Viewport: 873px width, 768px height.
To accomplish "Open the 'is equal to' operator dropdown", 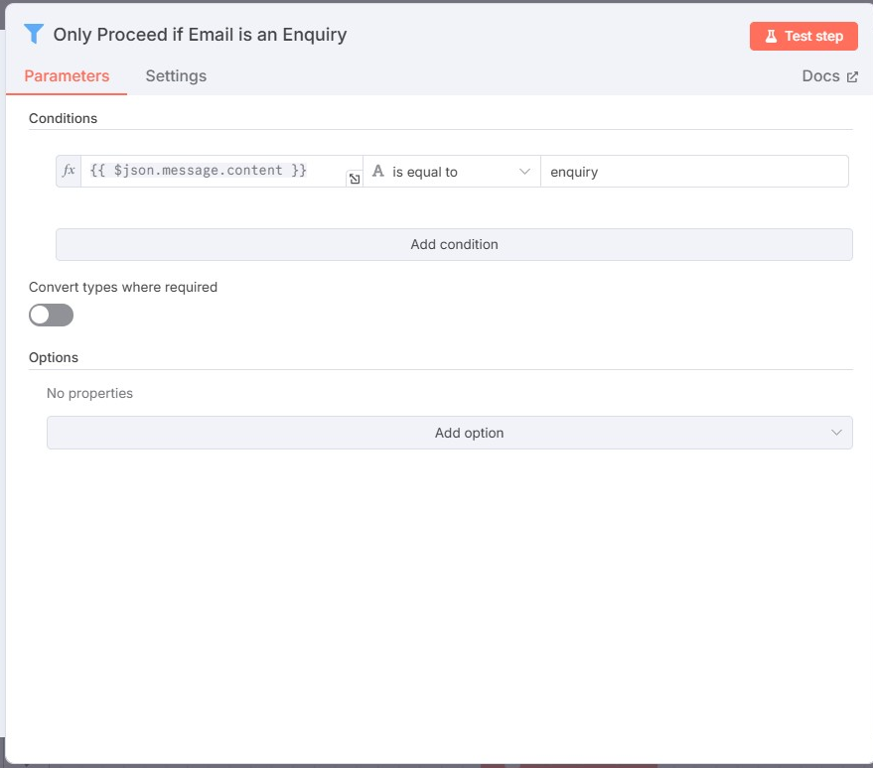I will [x=452, y=172].
